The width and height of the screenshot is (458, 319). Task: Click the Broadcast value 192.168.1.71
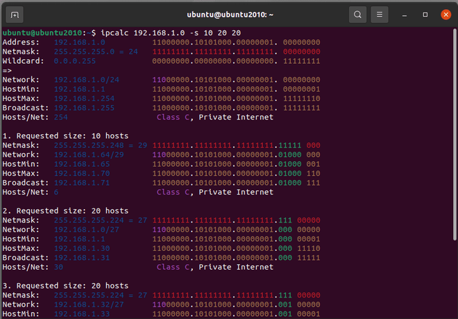[82, 182]
